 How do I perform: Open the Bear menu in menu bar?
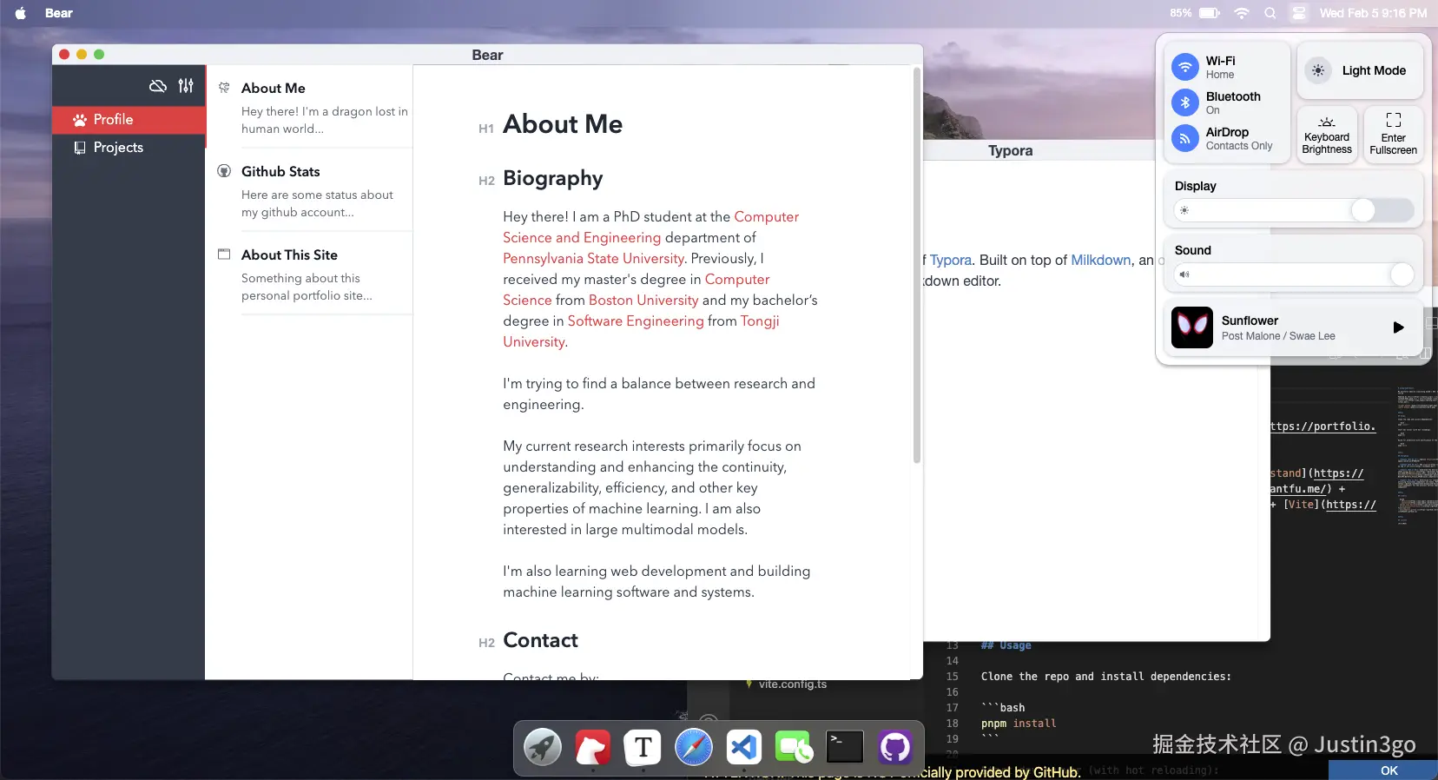[59, 13]
